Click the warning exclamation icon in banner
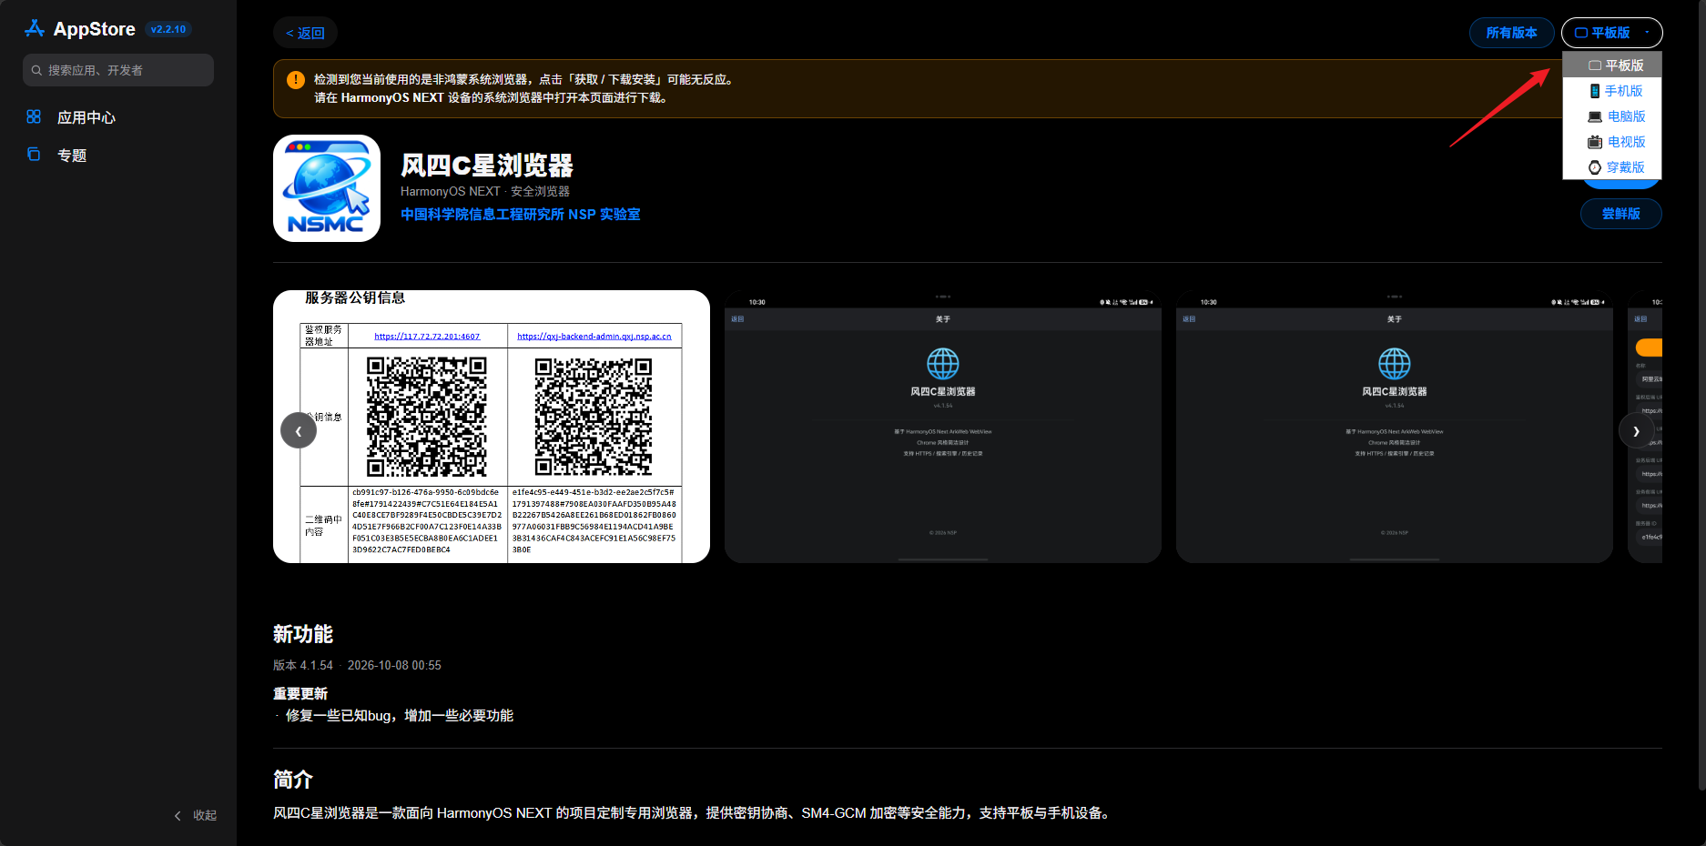This screenshot has height=846, width=1706. click(x=296, y=80)
